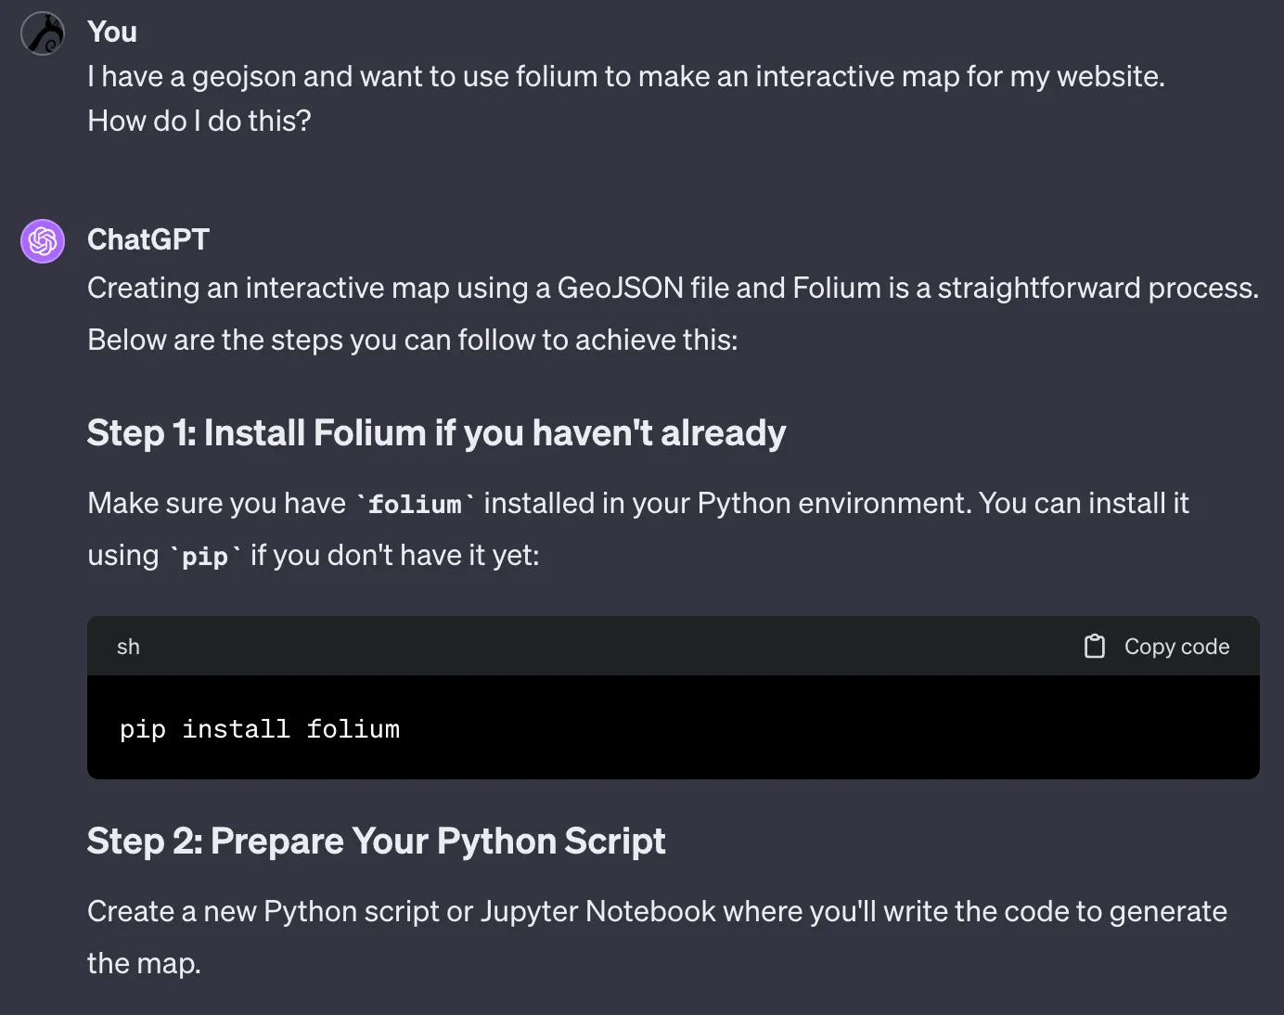
Task: Click the user message starting 'I have a geojson'
Action: click(x=625, y=76)
